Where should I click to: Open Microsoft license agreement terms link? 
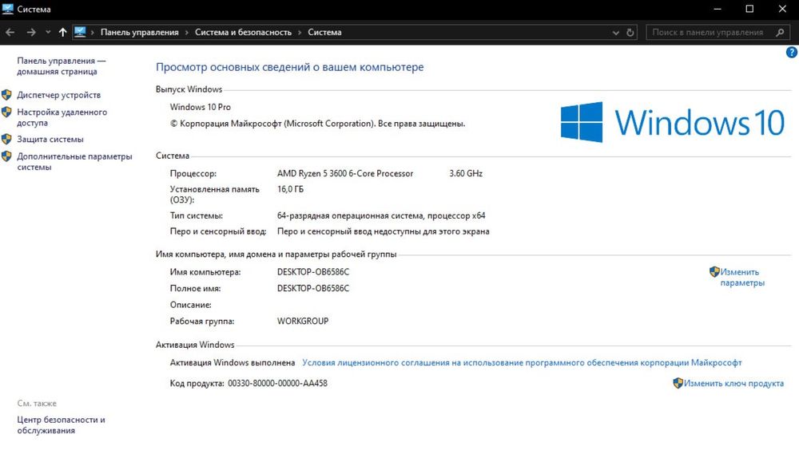(522, 362)
